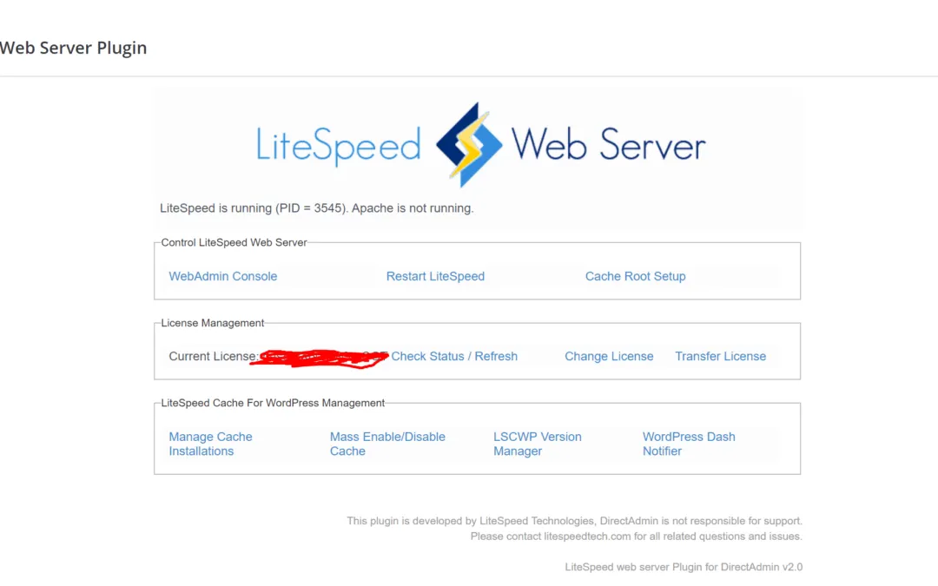Click the Plugin for DirectAdmin v2.0 footer text
The width and height of the screenshot is (938, 586).
tap(683, 566)
